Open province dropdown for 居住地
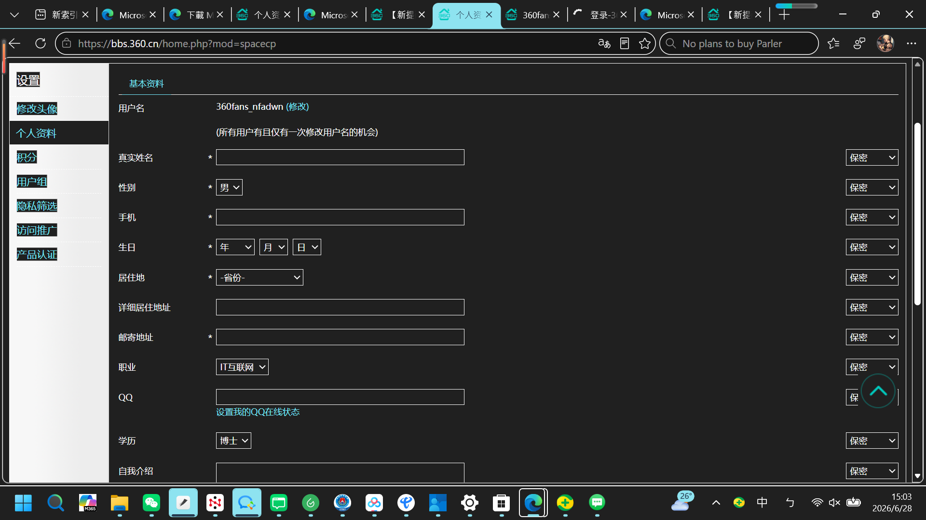The width and height of the screenshot is (926, 520). pyautogui.click(x=259, y=277)
